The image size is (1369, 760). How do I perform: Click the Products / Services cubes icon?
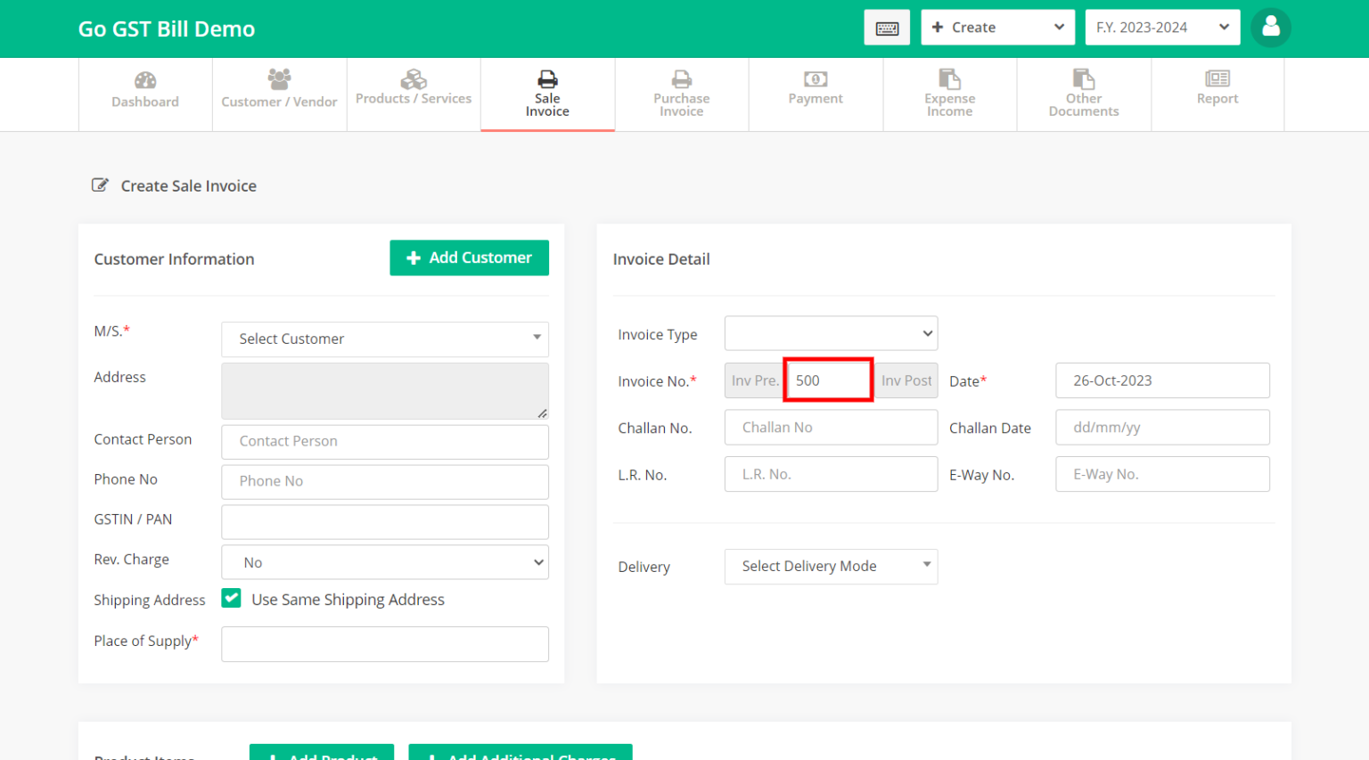(x=413, y=78)
